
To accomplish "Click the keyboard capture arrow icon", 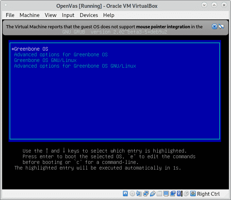I will 193,194.
